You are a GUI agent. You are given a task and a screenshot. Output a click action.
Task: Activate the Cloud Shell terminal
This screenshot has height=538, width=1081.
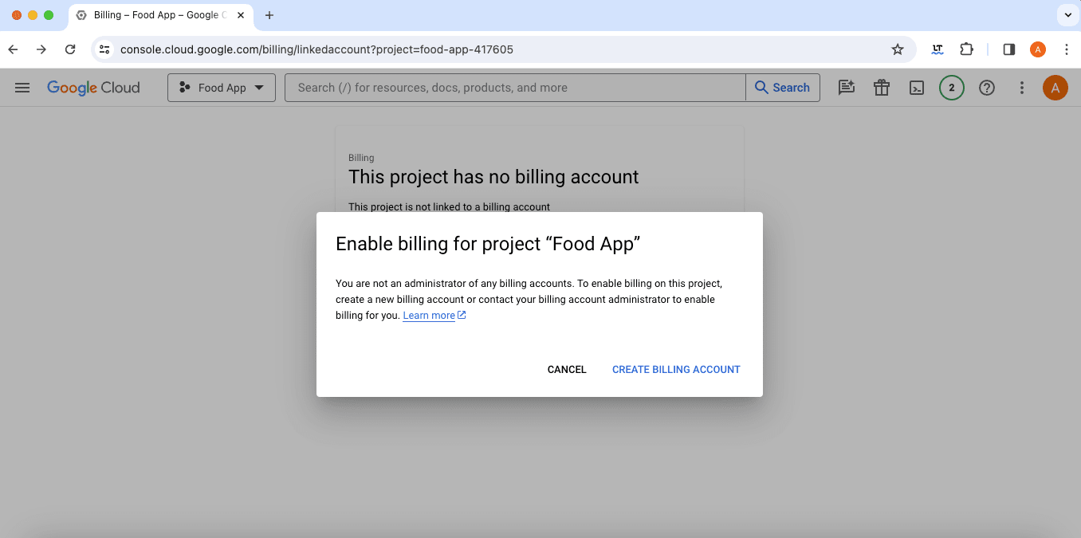coord(916,88)
